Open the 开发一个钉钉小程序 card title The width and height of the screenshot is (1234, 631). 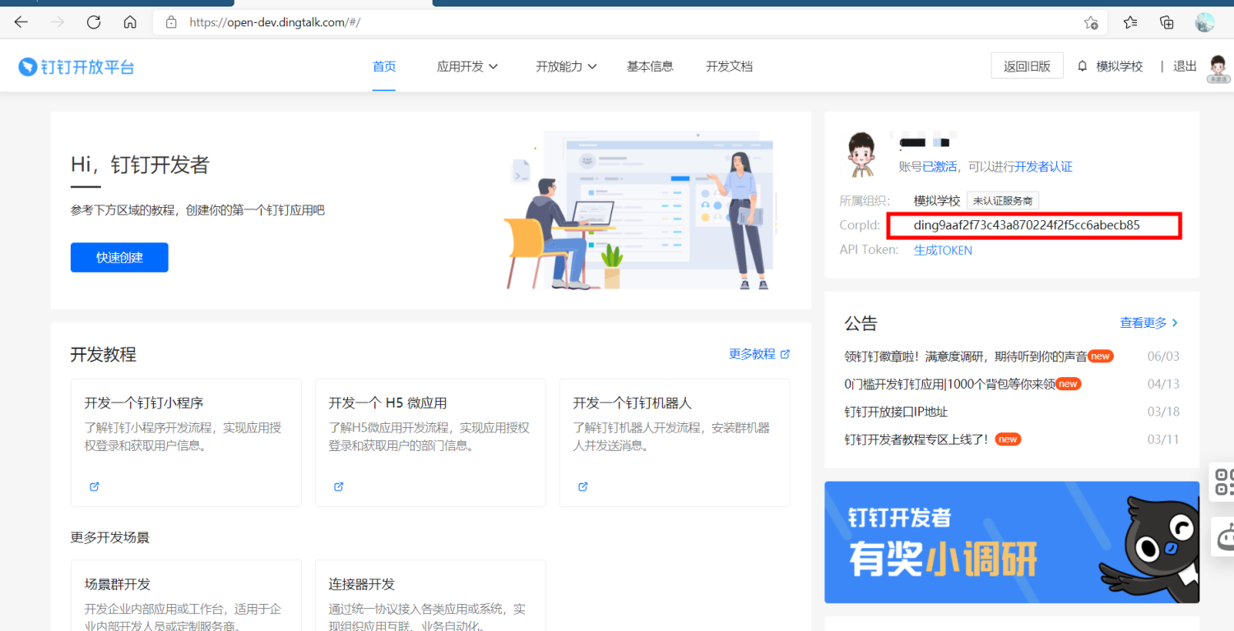(143, 403)
